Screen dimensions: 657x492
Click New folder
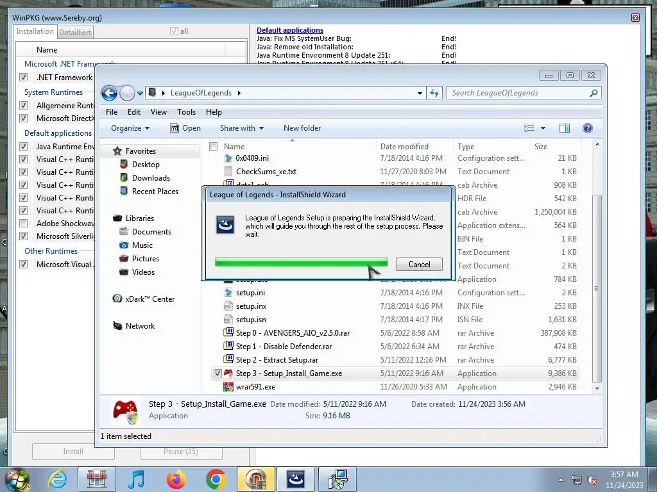point(302,128)
